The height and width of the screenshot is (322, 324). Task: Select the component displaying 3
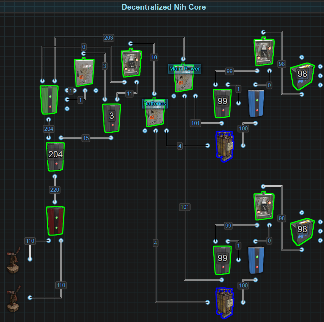tap(111, 118)
